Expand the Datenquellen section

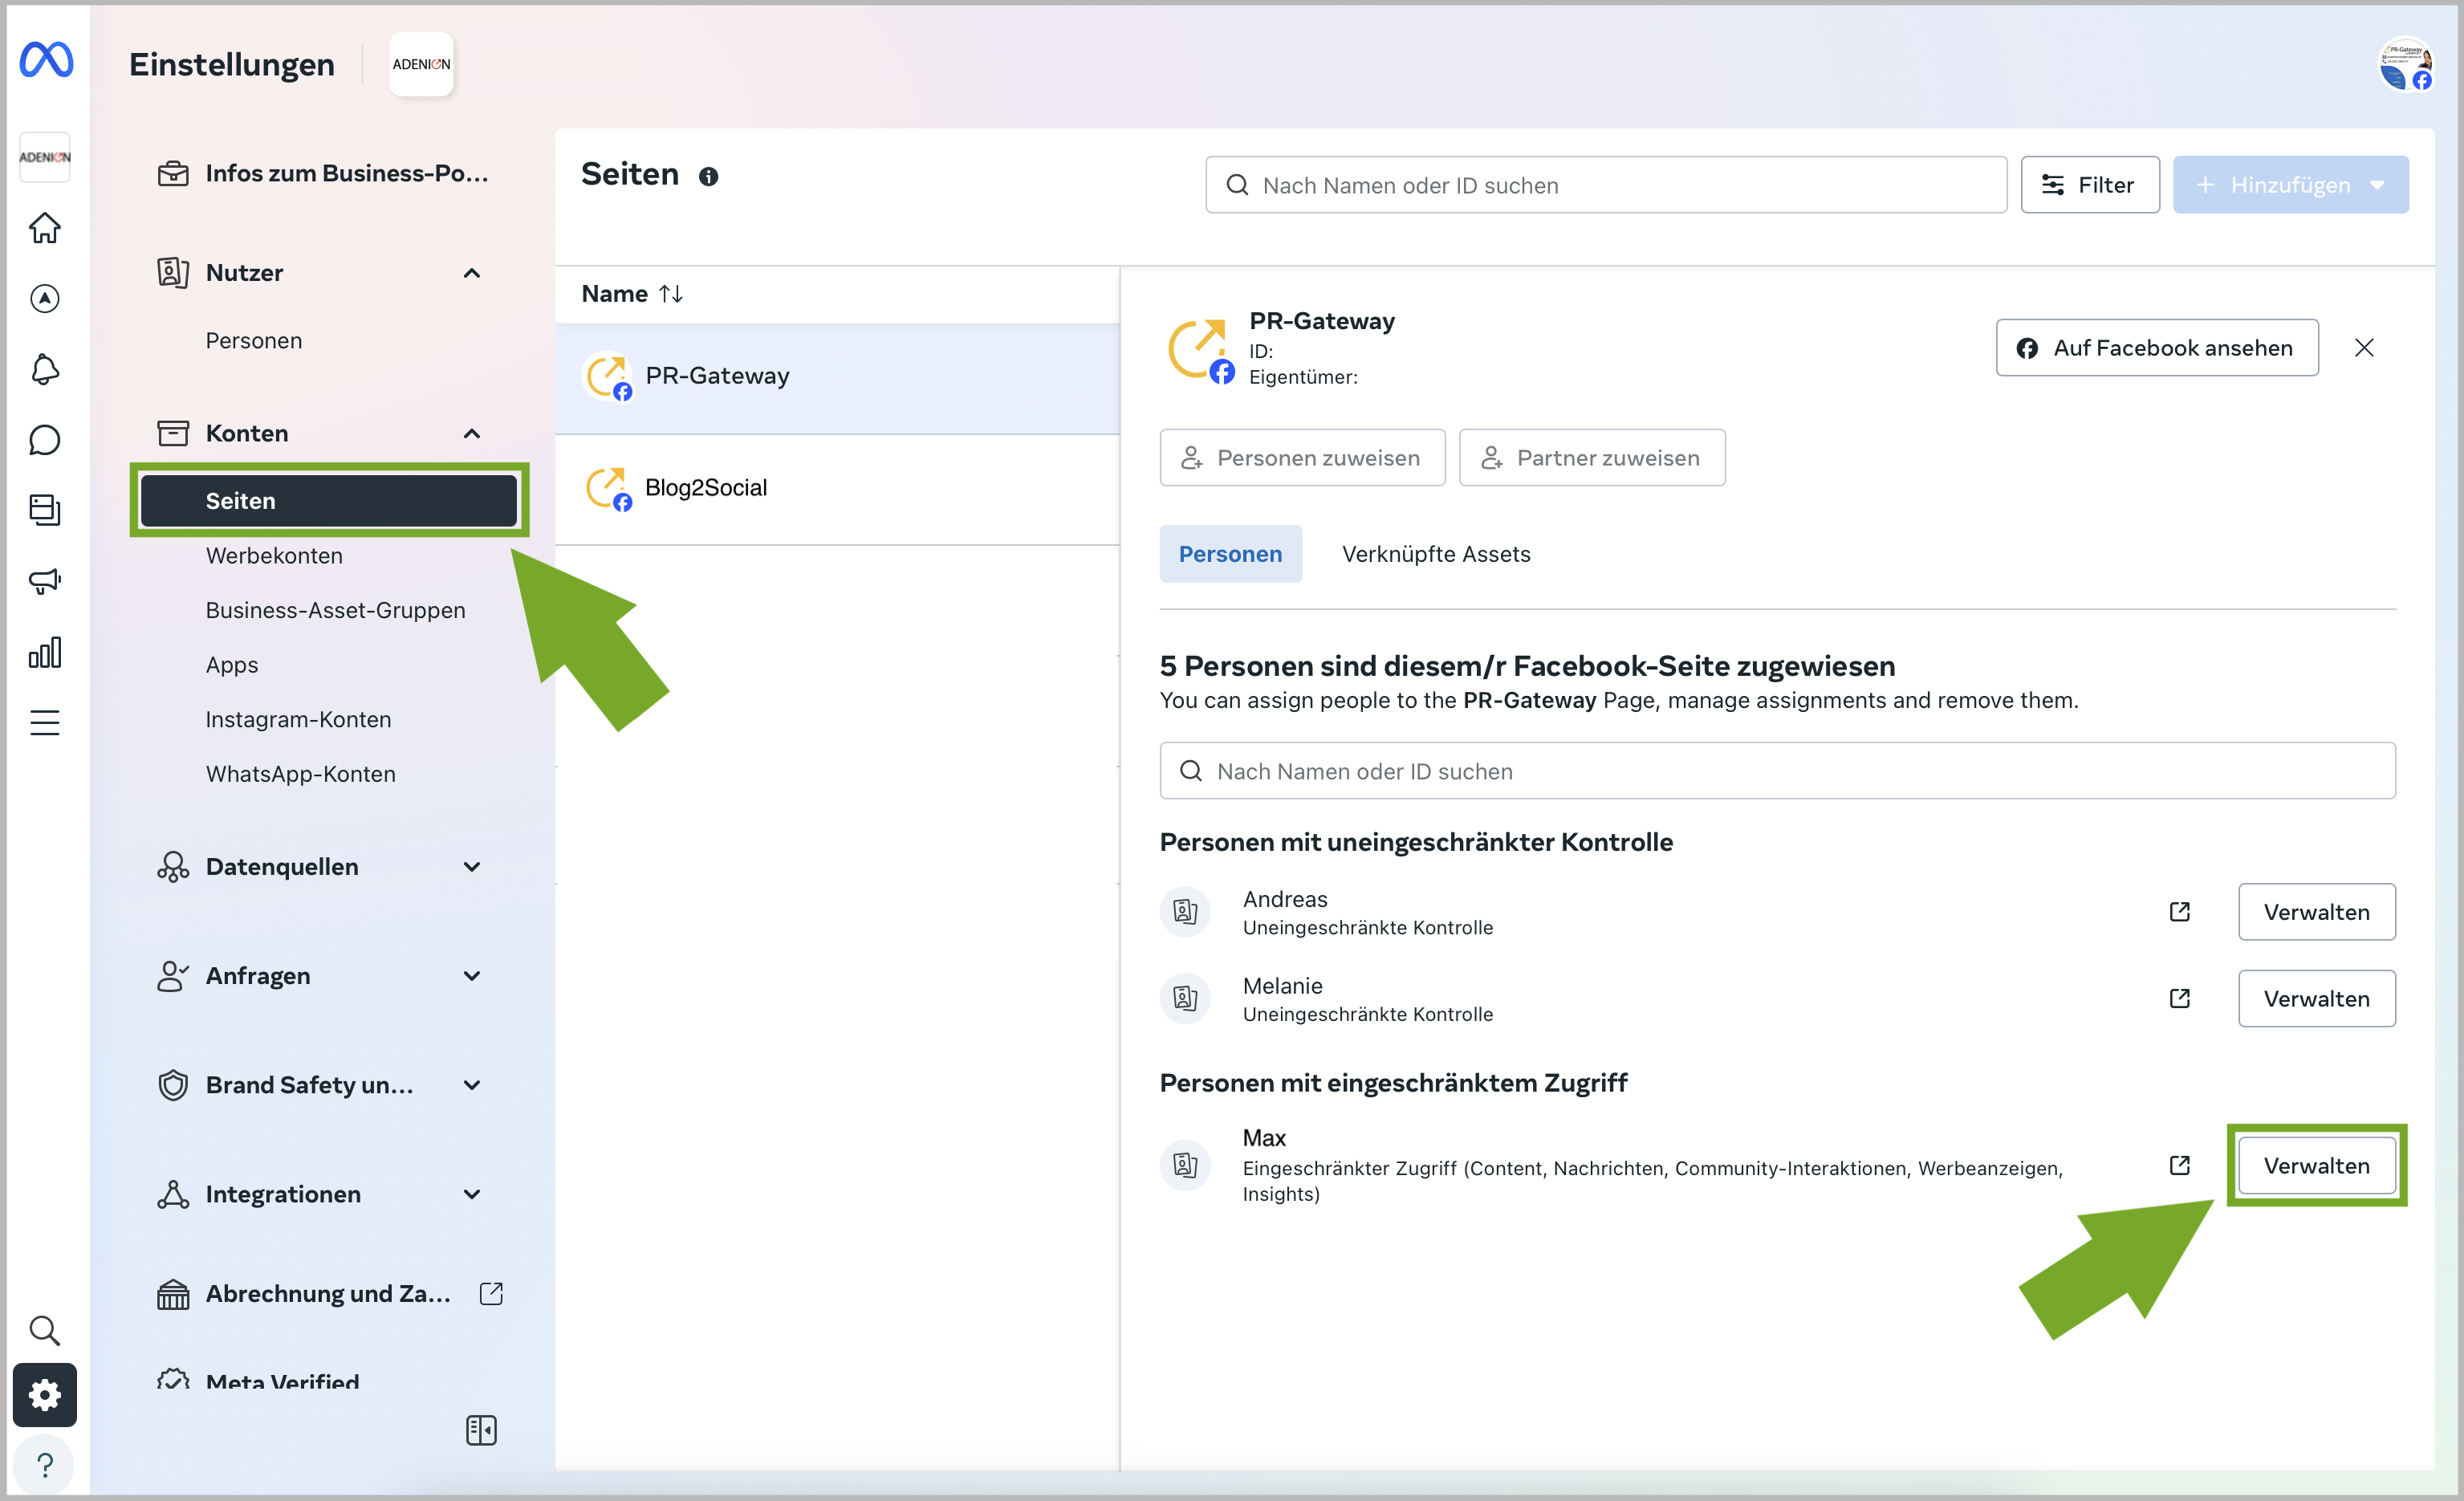click(x=472, y=867)
